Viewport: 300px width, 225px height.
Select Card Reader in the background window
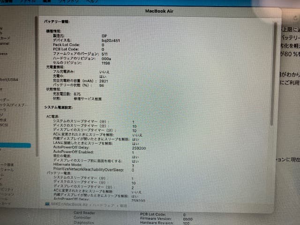pyautogui.click(x=84, y=213)
